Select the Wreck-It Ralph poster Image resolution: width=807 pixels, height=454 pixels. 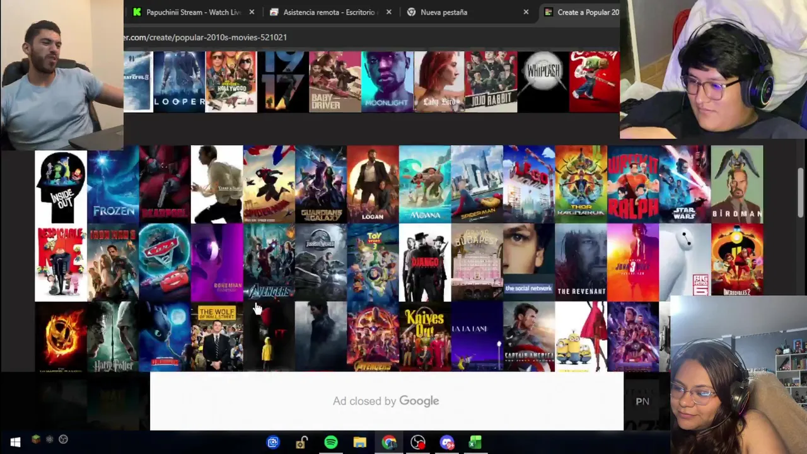633,184
